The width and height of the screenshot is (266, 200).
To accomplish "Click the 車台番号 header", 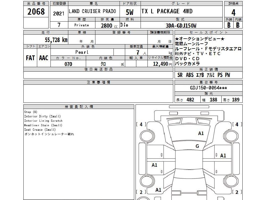I will 209,82.
